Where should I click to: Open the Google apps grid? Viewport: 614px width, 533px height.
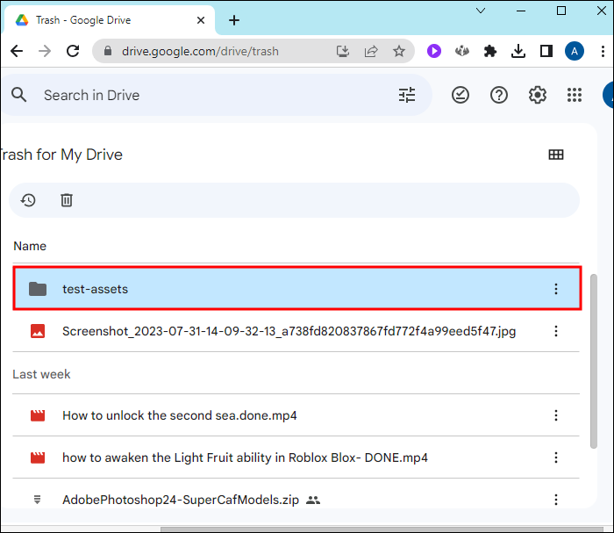575,95
